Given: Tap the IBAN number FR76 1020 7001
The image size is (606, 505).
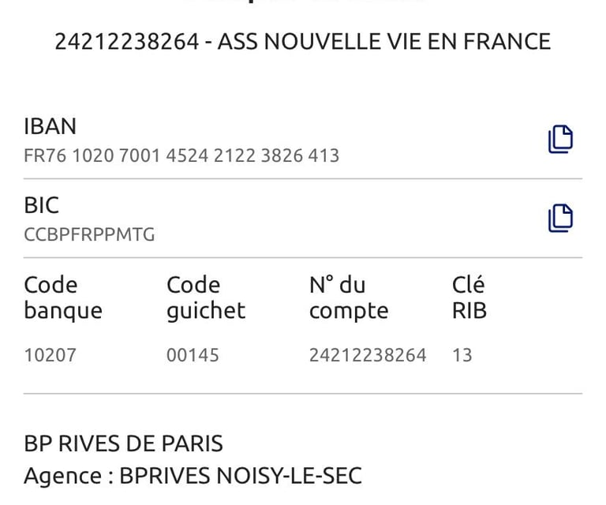Looking at the screenshot, I should (181, 155).
